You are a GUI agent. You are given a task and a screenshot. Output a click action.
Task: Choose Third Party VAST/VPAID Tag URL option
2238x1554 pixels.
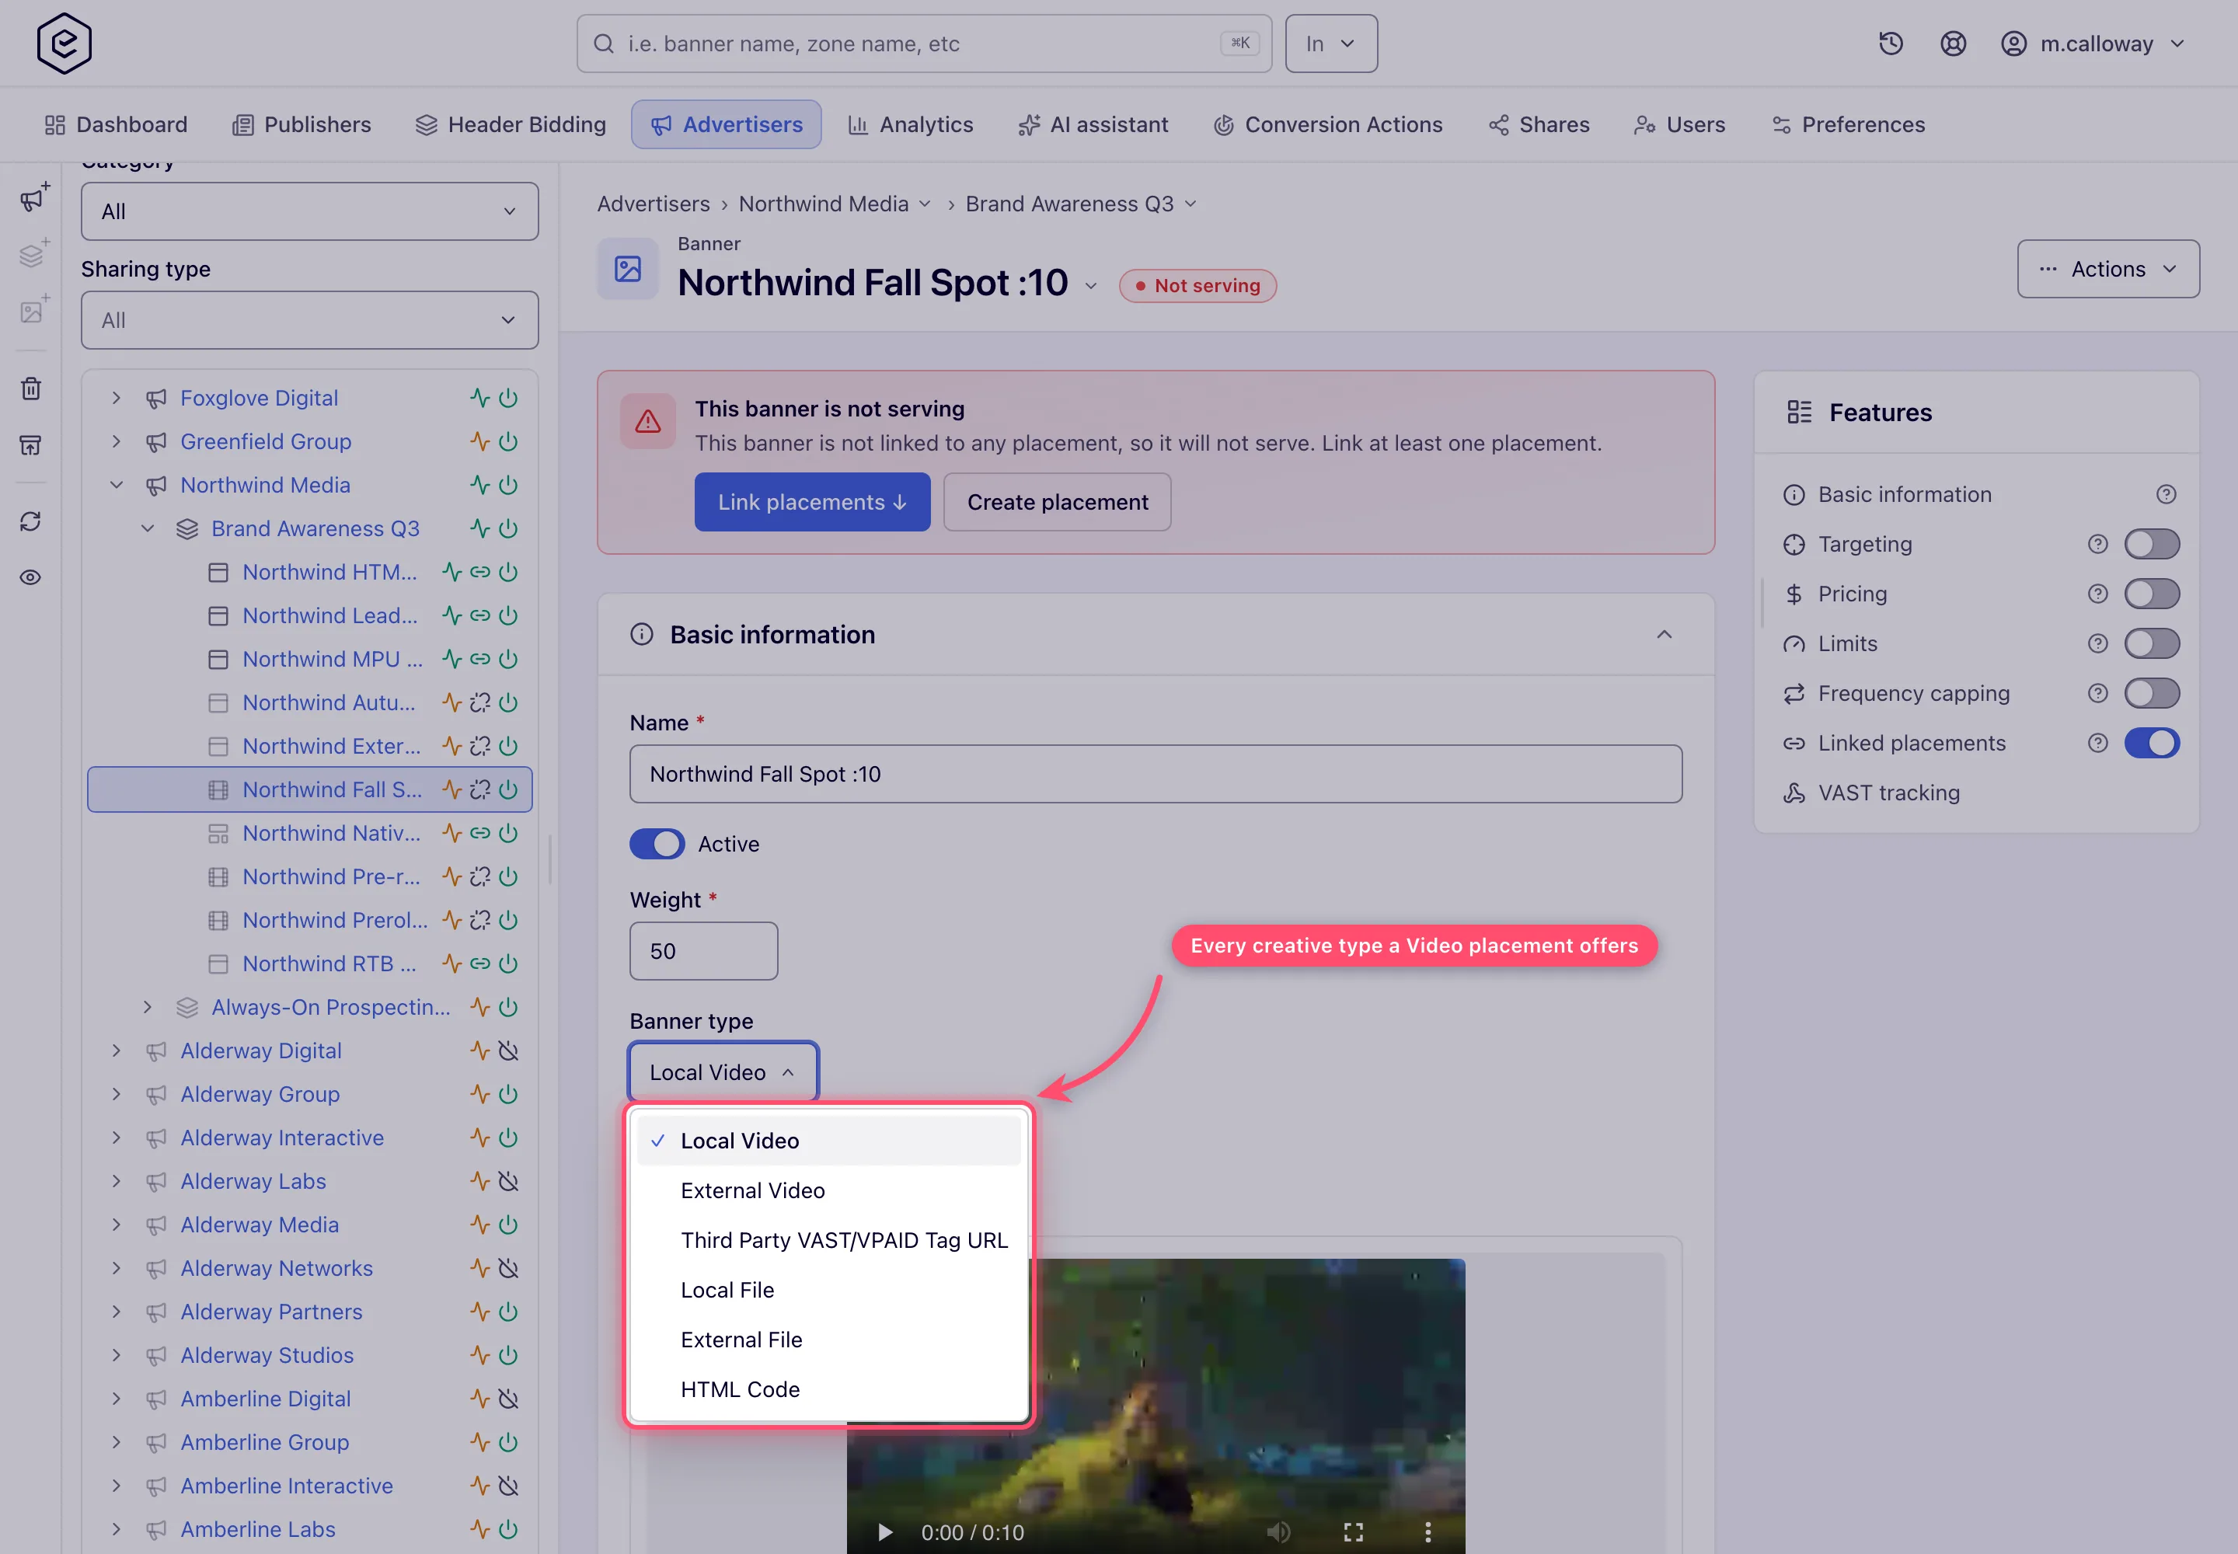(x=829, y=1240)
